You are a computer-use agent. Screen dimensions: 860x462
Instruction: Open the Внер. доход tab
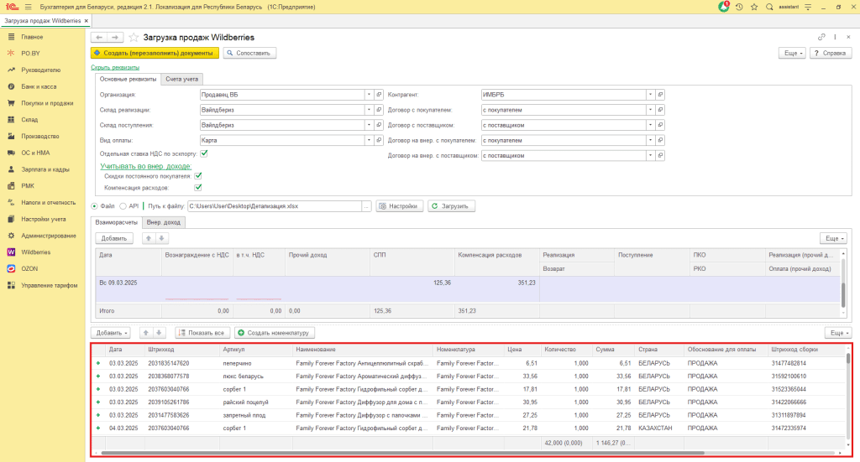(x=164, y=222)
